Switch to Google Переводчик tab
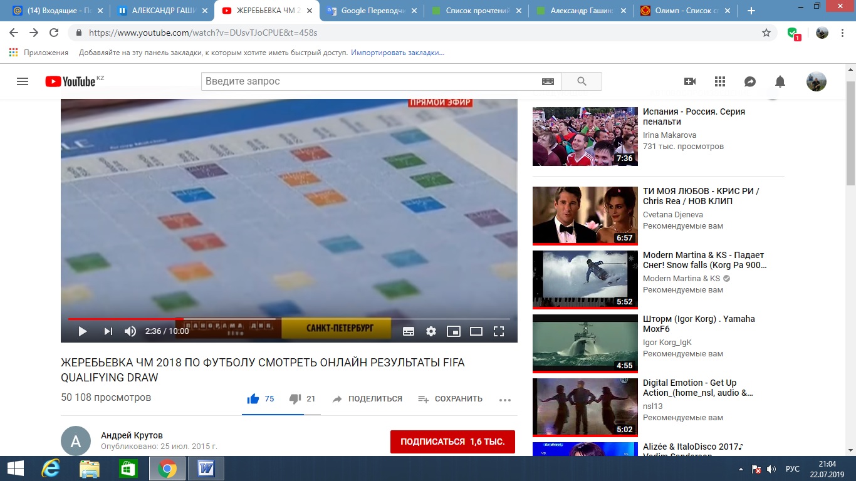856x481 pixels. [x=370, y=11]
